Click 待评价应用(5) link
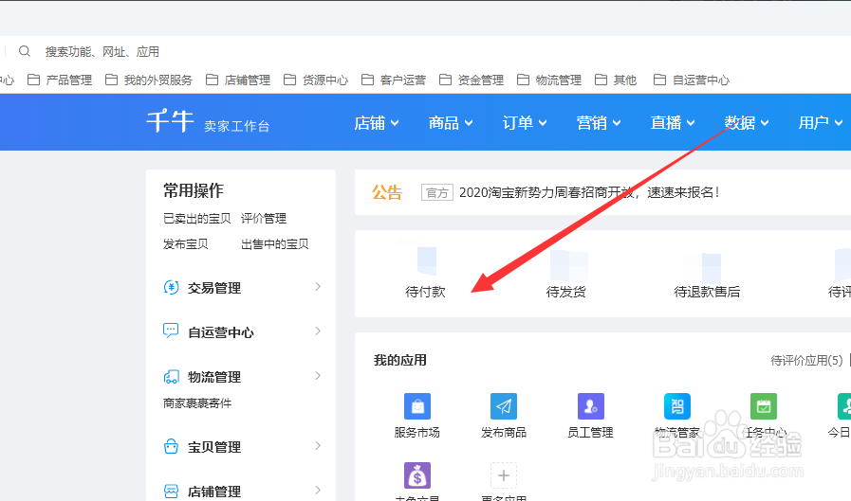The image size is (851, 501). [806, 360]
